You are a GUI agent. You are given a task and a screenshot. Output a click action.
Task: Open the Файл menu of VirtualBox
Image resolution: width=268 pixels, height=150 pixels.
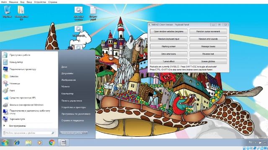4,2
